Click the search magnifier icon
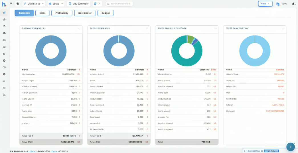Viewport: 298px width, 153px height. [109, 4]
